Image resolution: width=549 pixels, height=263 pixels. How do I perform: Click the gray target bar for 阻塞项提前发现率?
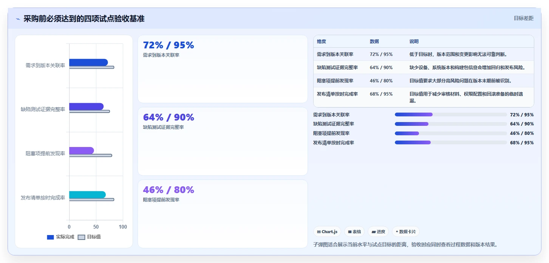(x=91, y=155)
